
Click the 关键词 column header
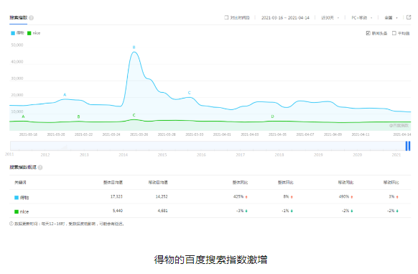click(x=20, y=183)
